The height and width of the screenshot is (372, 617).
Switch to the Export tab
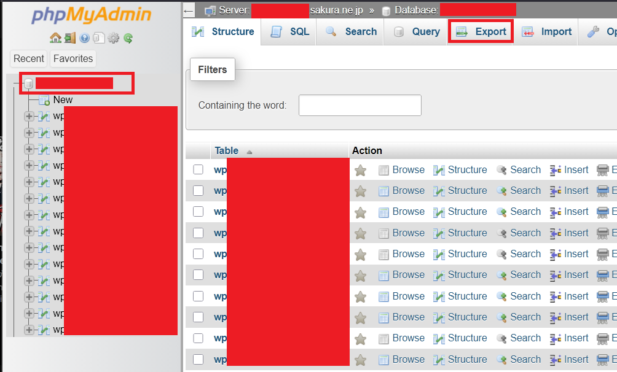(482, 31)
